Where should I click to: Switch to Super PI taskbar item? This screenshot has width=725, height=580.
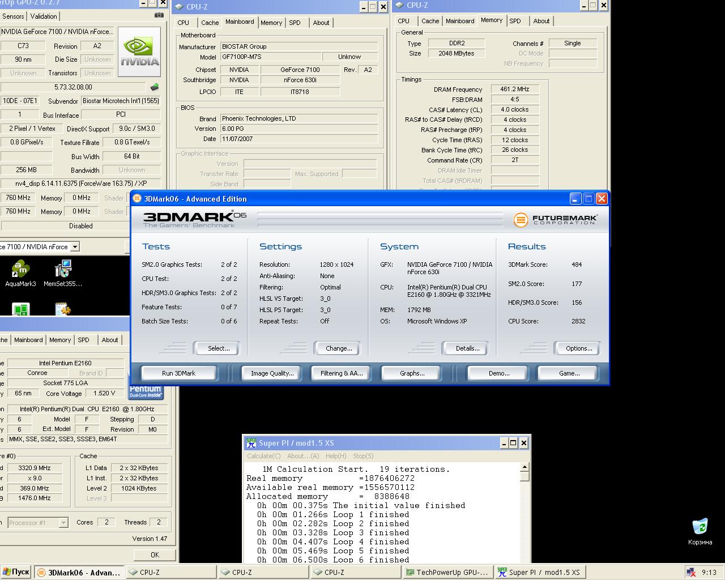[540, 572]
